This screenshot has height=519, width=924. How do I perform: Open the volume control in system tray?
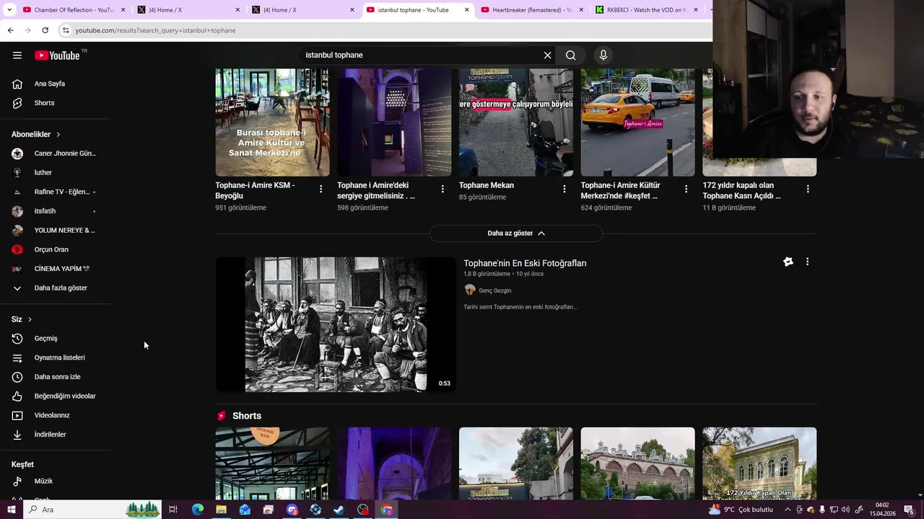(x=845, y=510)
